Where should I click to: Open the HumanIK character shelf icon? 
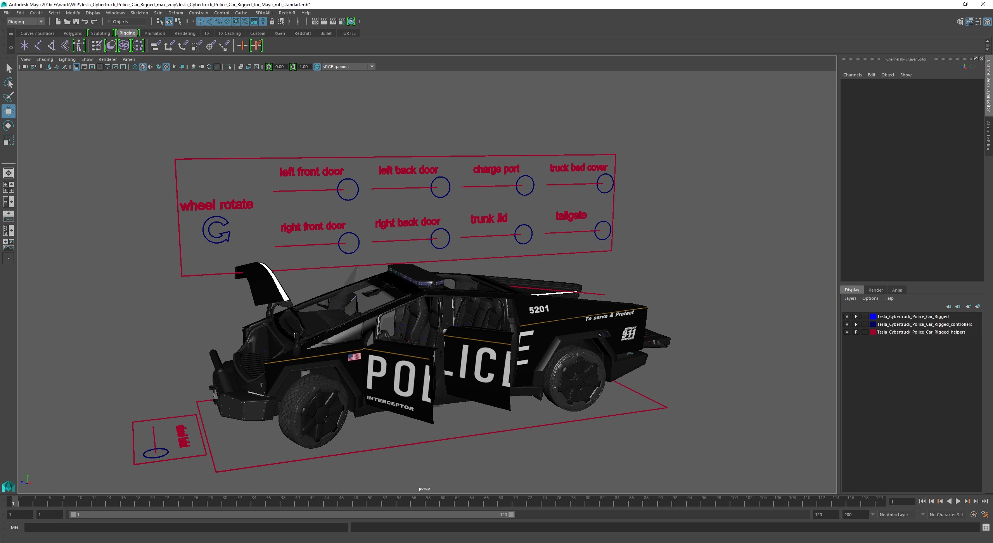tap(79, 46)
